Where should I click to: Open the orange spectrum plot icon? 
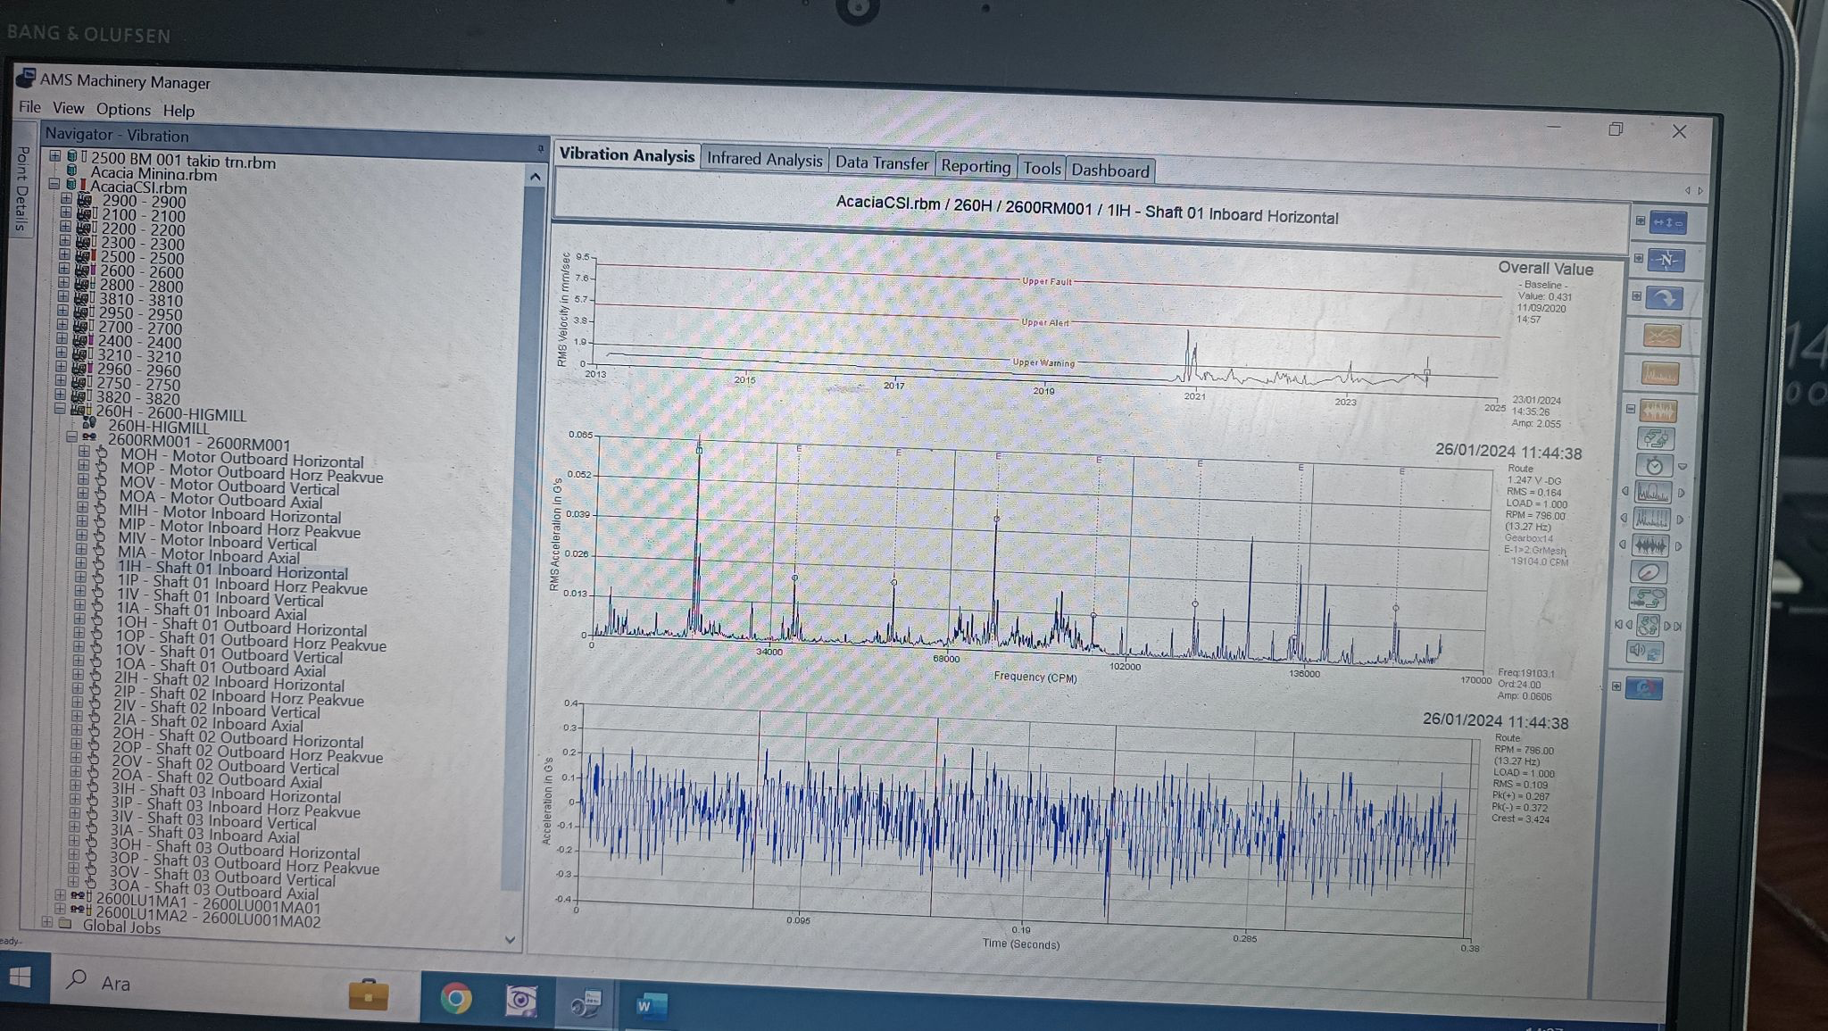[x=1659, y=373]
